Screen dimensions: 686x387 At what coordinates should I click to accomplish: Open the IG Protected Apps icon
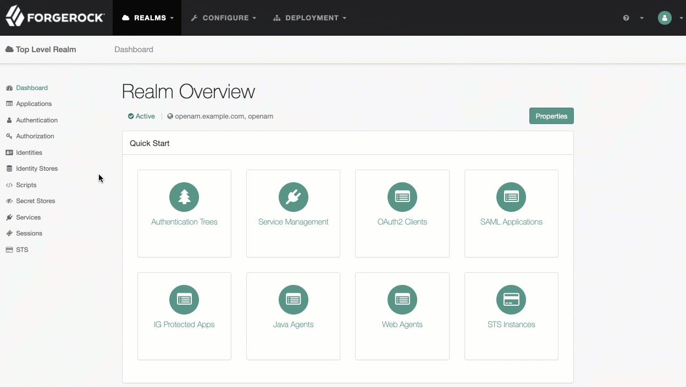pyautogui.click(x=184, y=300)
